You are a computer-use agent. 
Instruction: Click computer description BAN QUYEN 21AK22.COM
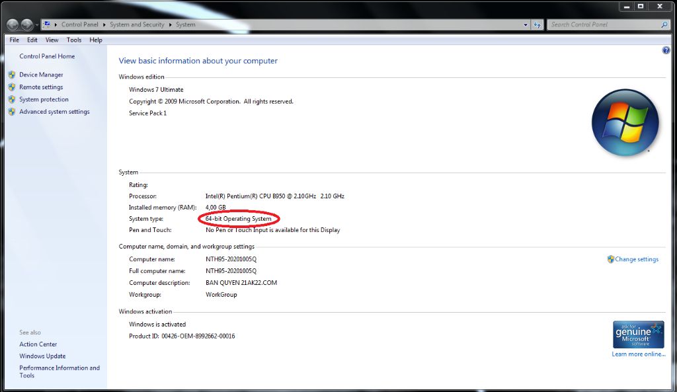(x=241, y=283)
